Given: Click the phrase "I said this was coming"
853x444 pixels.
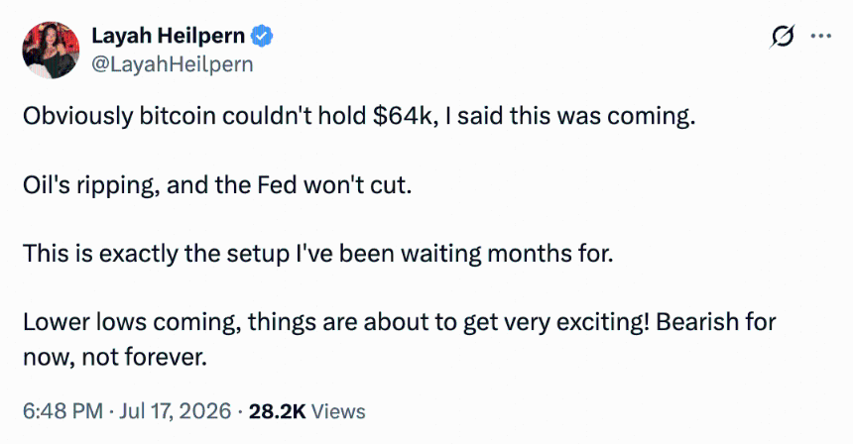Looking at the screenshot, I should tap(570, 116).
